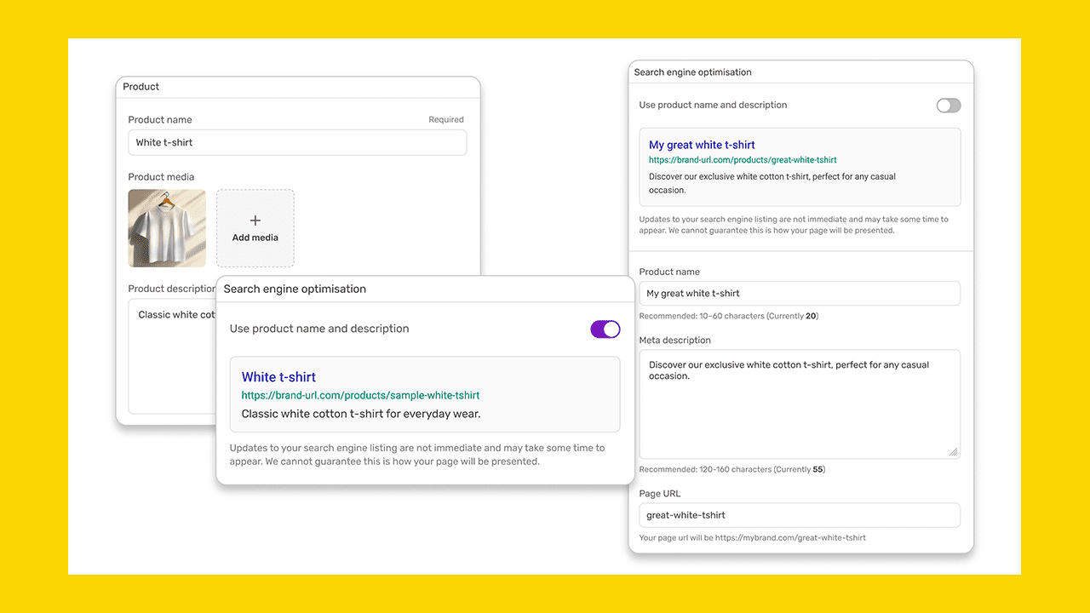The height and width of the screenshot is (613, 1090).
Task: Focus the Meta description text area
Action: tap(799, 409)
